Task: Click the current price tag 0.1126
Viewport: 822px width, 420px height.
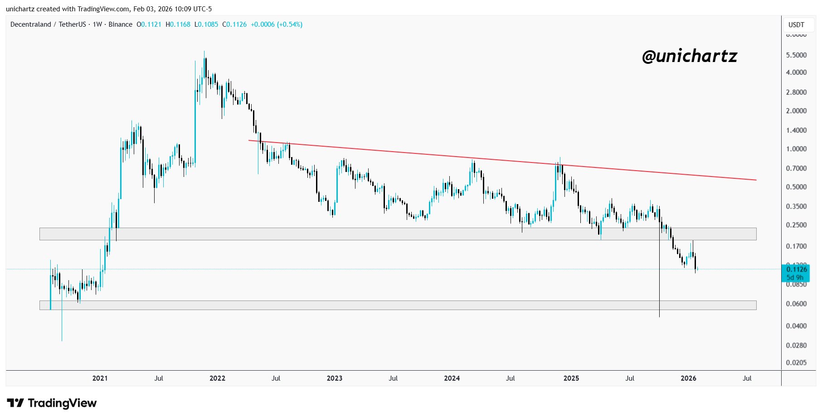Action: 797,270
